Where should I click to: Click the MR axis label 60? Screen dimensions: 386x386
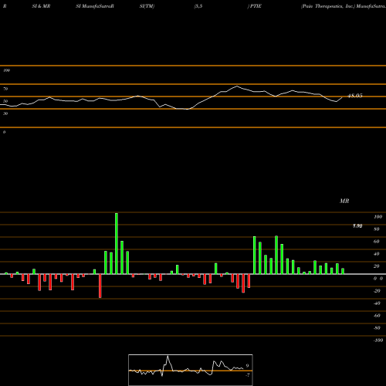[377, 242]
